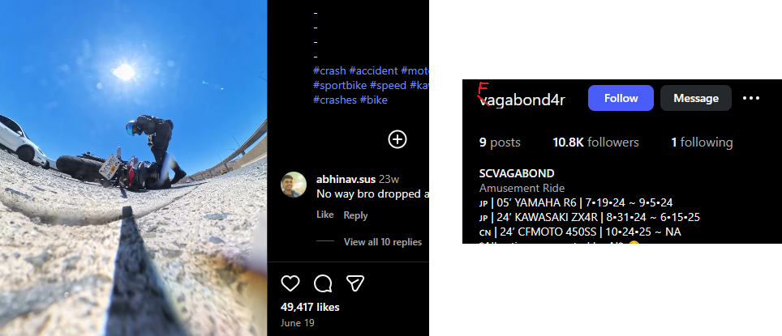This screenshot has height=336, width=782.
Task: Like the comment from abhinav.sus
Action: (x=324, y=215)
